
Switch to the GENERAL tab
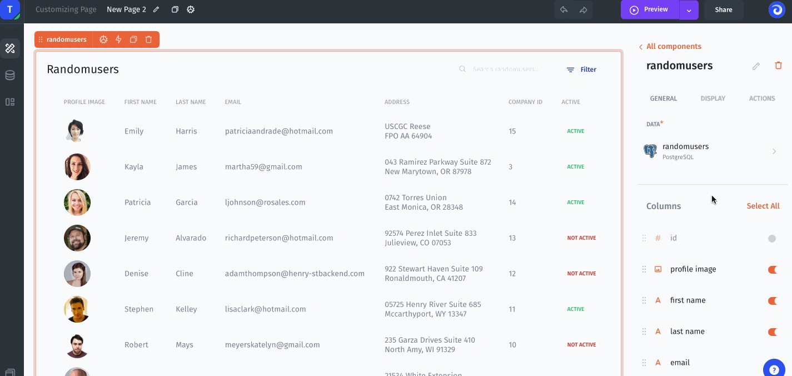[x=664, y=98]
